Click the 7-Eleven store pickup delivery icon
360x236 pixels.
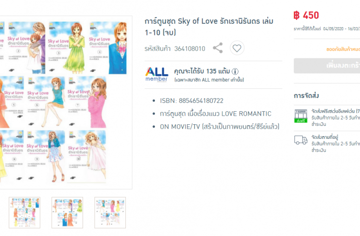[301, 116]
